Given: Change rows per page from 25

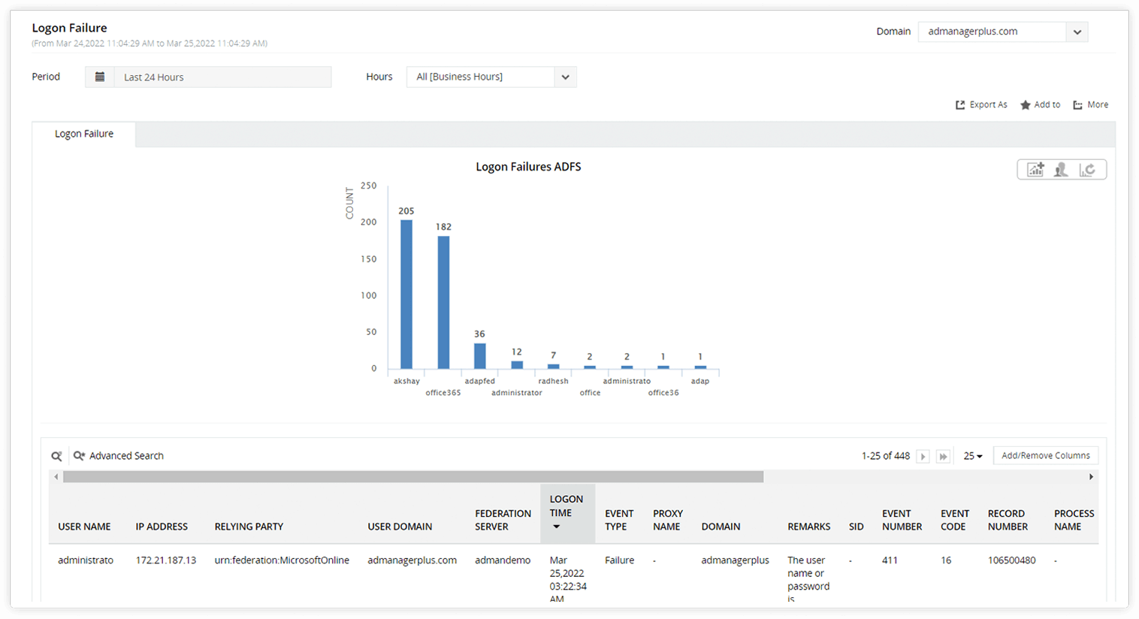Looking at the screenshot, I should click(x=973, y=456).
